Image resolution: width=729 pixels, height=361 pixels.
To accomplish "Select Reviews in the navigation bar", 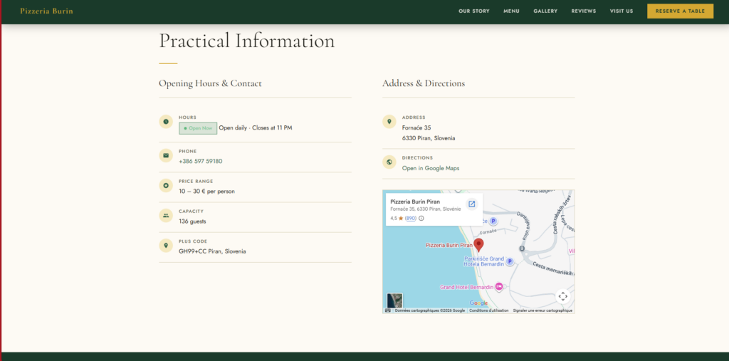I will click(584, 11).
